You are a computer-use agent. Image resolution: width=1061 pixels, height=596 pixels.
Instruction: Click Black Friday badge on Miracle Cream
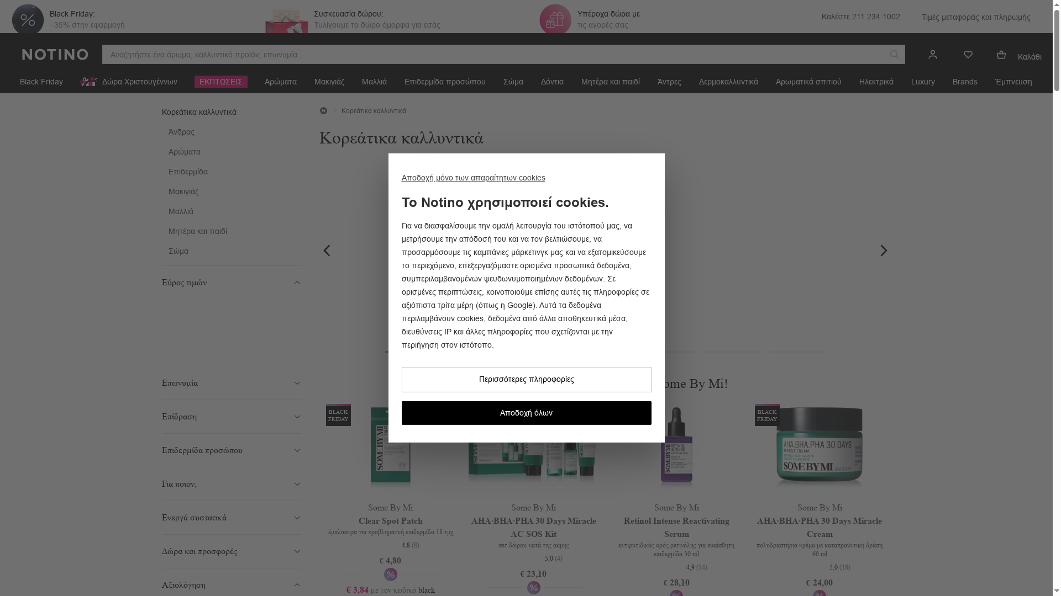point(767,415)
